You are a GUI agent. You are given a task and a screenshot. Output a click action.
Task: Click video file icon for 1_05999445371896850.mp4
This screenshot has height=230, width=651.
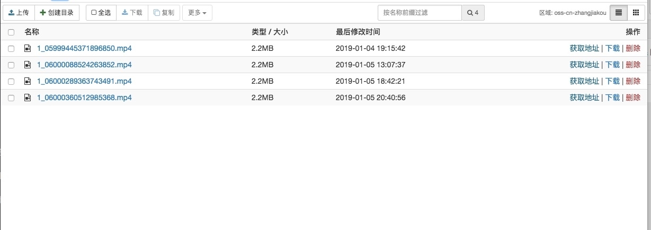(28, 48)
